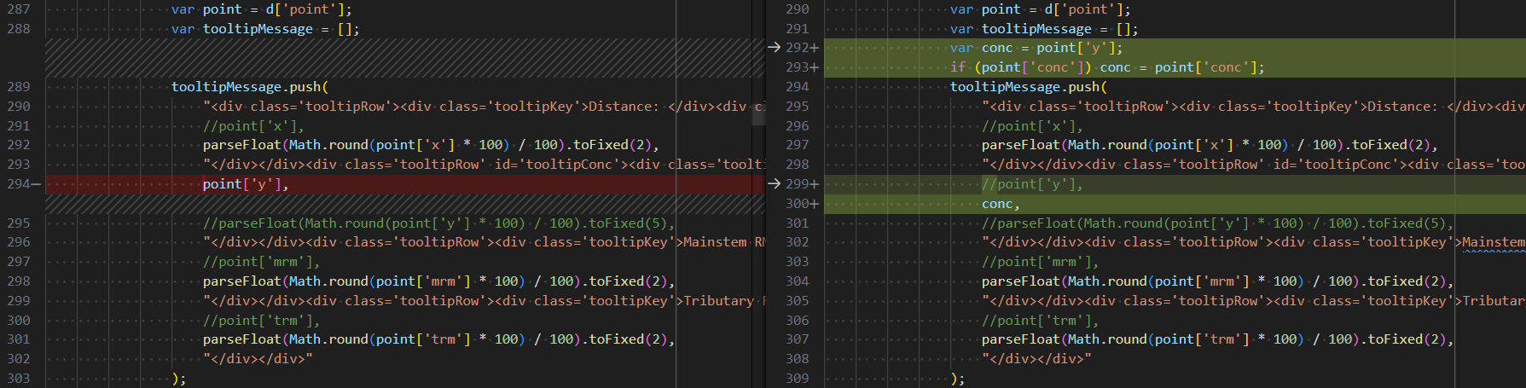
Task: Click added line "if (point['conc']) conc = point['conc'];"
Action: click(x=1107, y=67)
